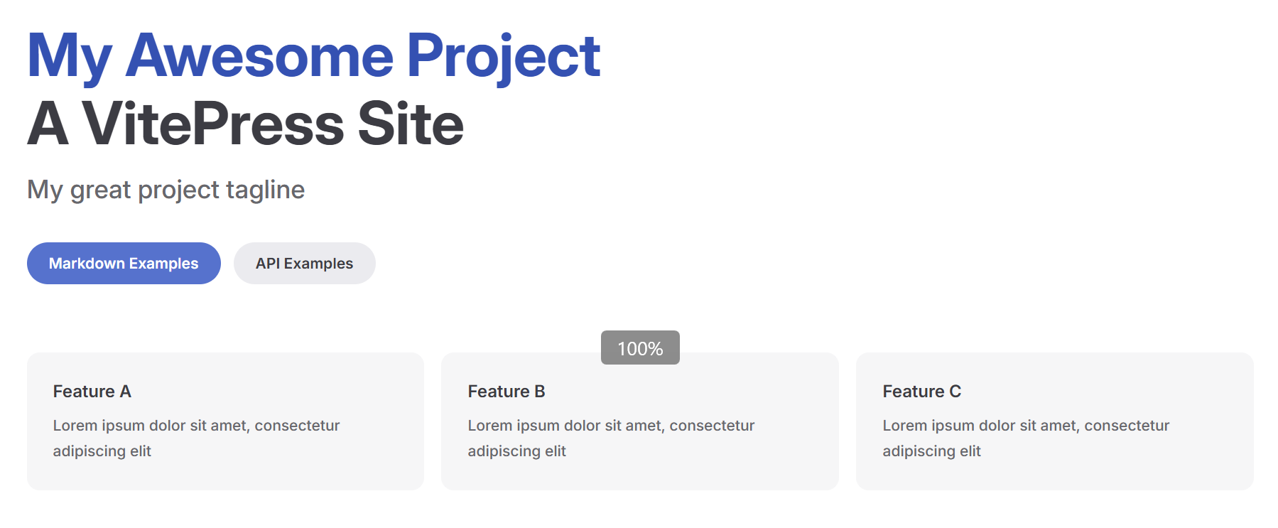The width and height of the screenshot is (1278, 528).
Task: Click the blue 'My Awesome Project' heading
Action: (x=313, y=55)
